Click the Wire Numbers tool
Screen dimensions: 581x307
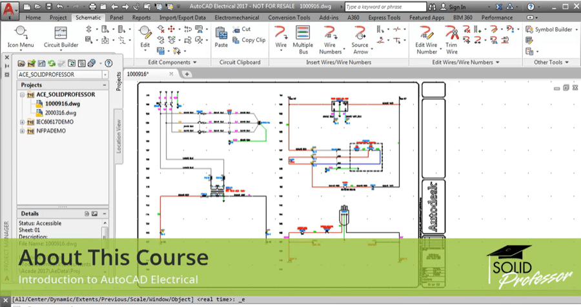pos(330,39)
